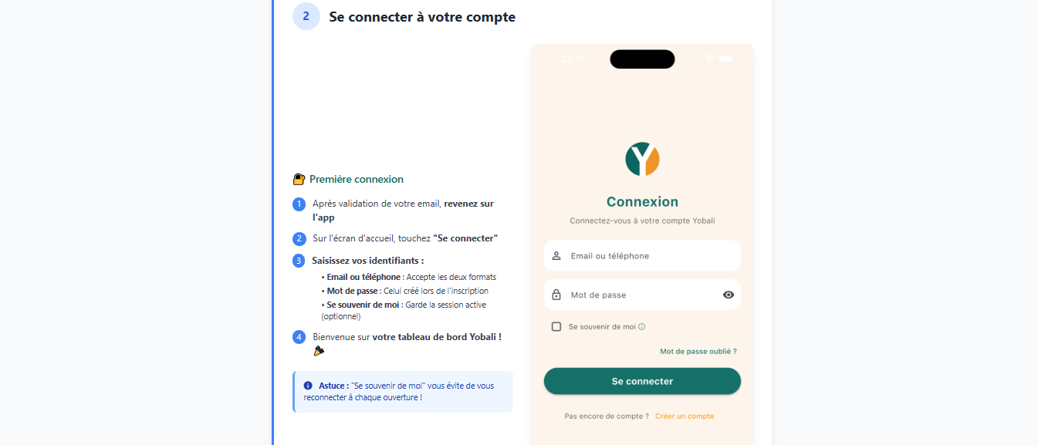The image size is (1038, 445).
Task: Click the Astuce tip box
Action: pyautogui.click(x=403, y=392)
